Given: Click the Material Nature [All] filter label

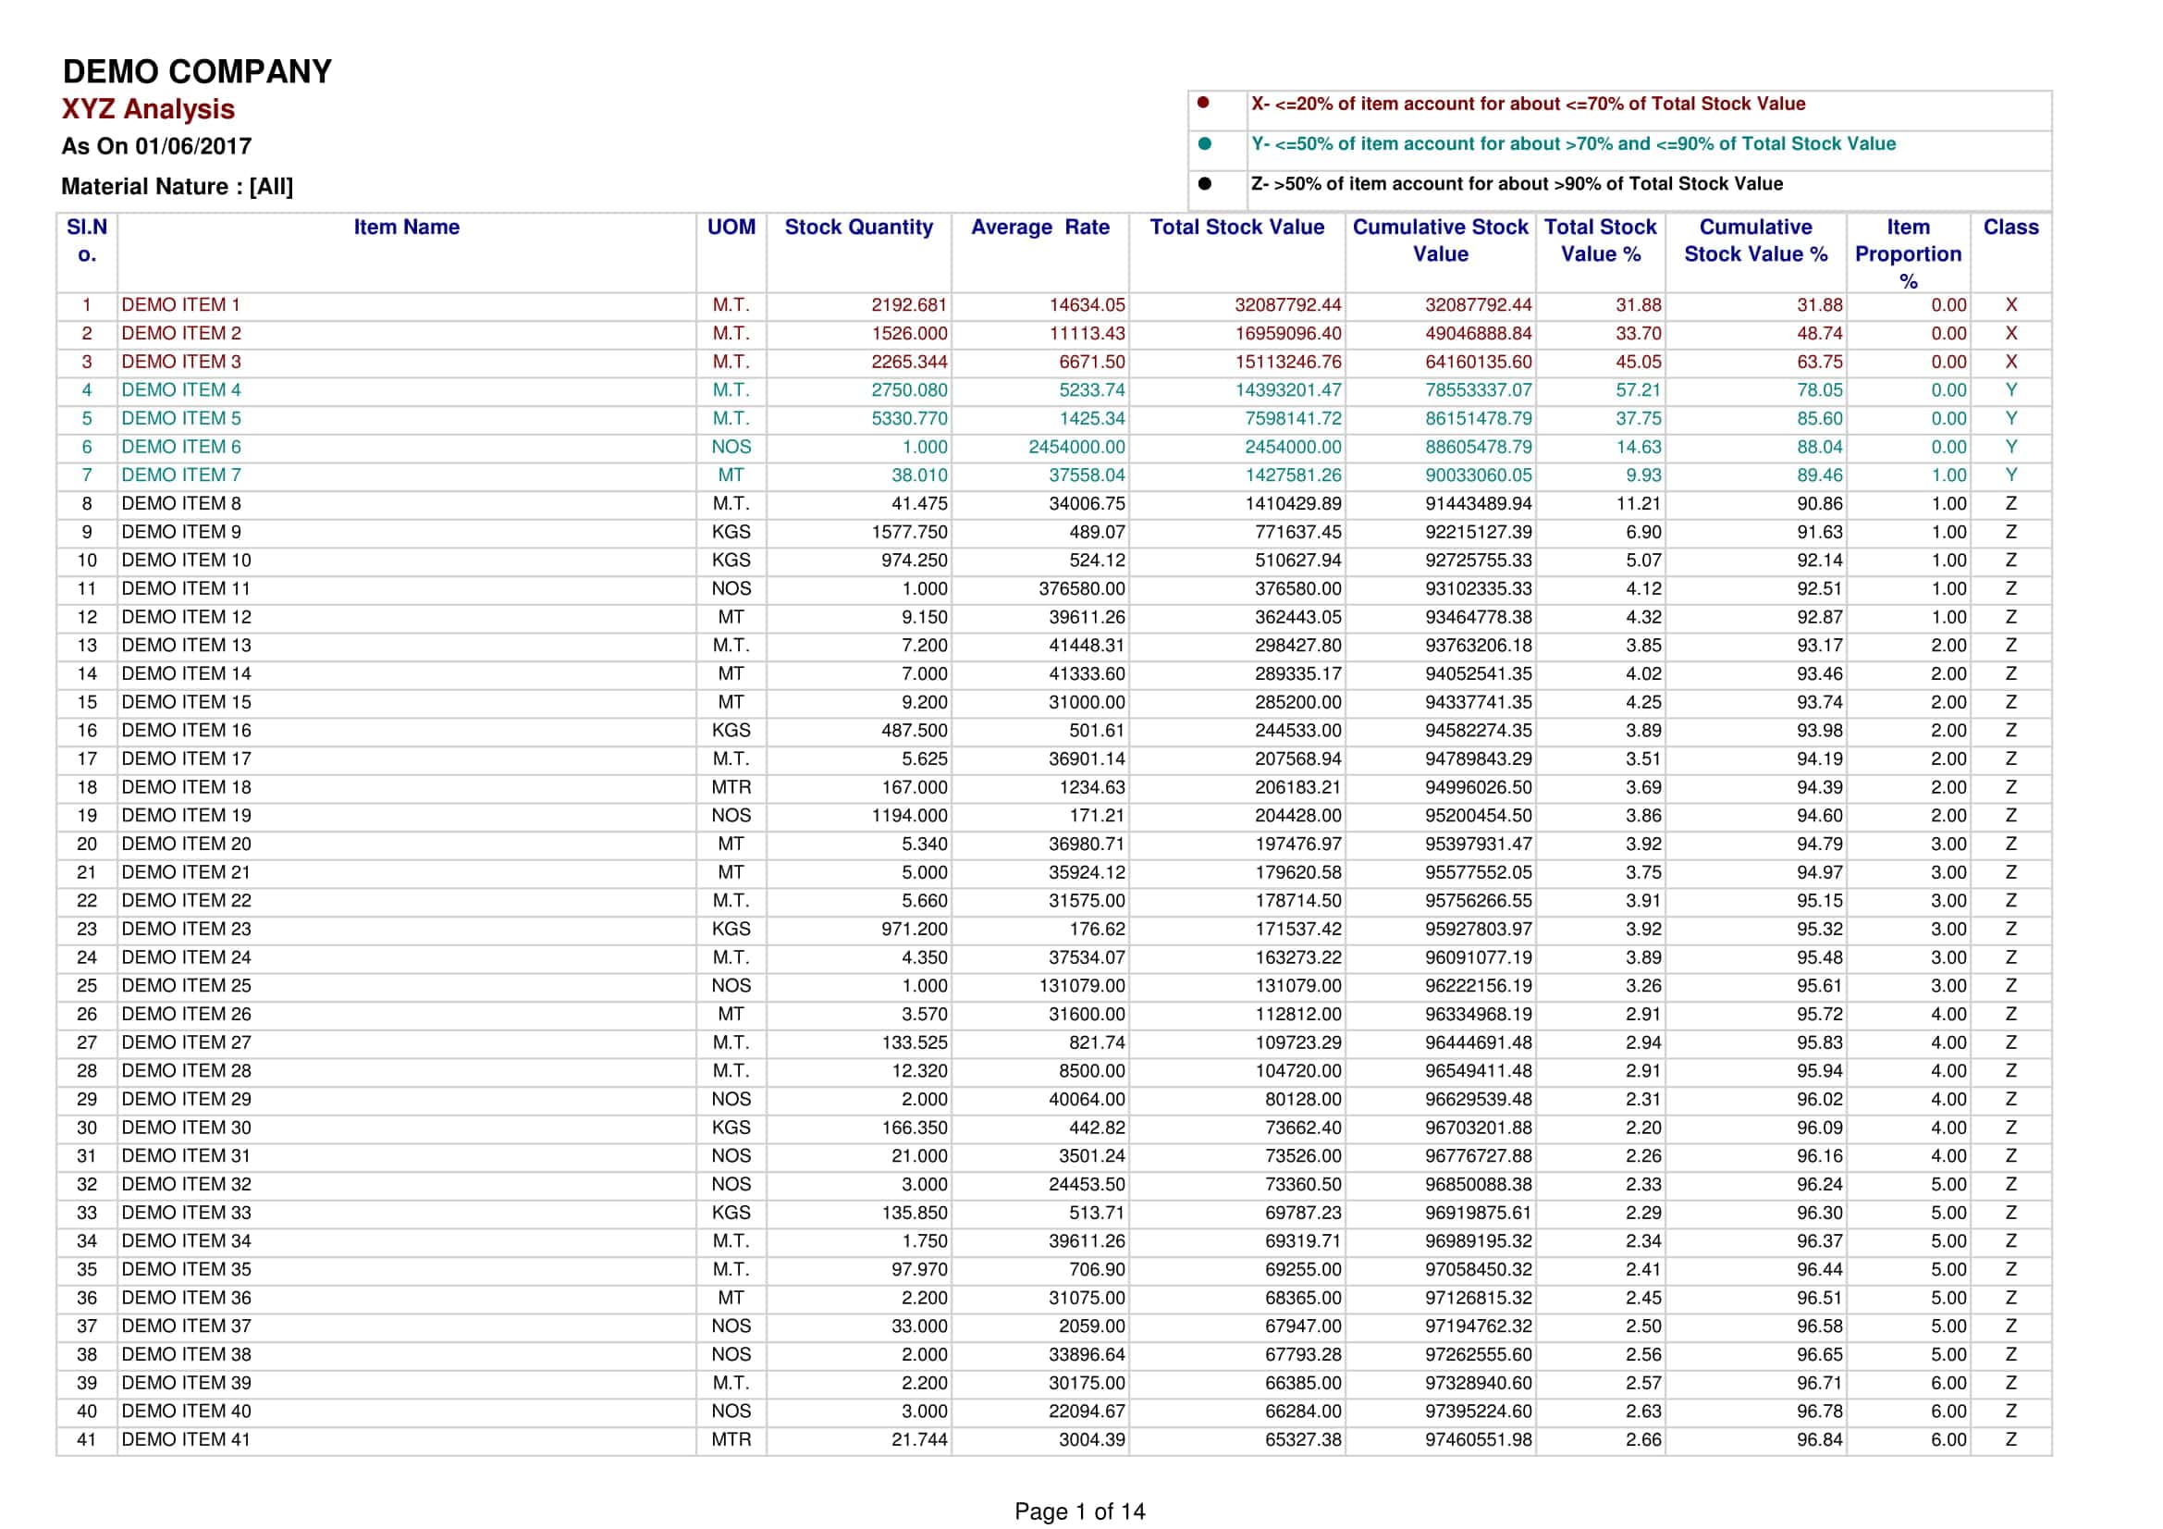Looking at the screenshot, I should coord(178,187).
